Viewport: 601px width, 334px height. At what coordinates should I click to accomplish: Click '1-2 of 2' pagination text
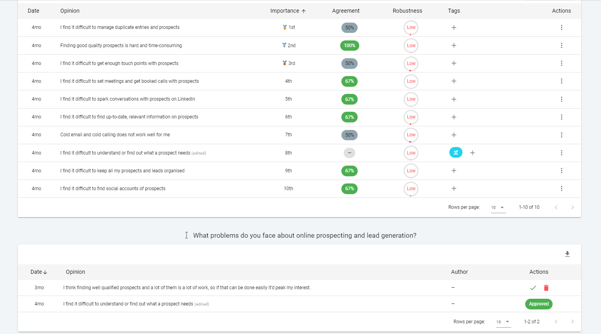point(532,322)
